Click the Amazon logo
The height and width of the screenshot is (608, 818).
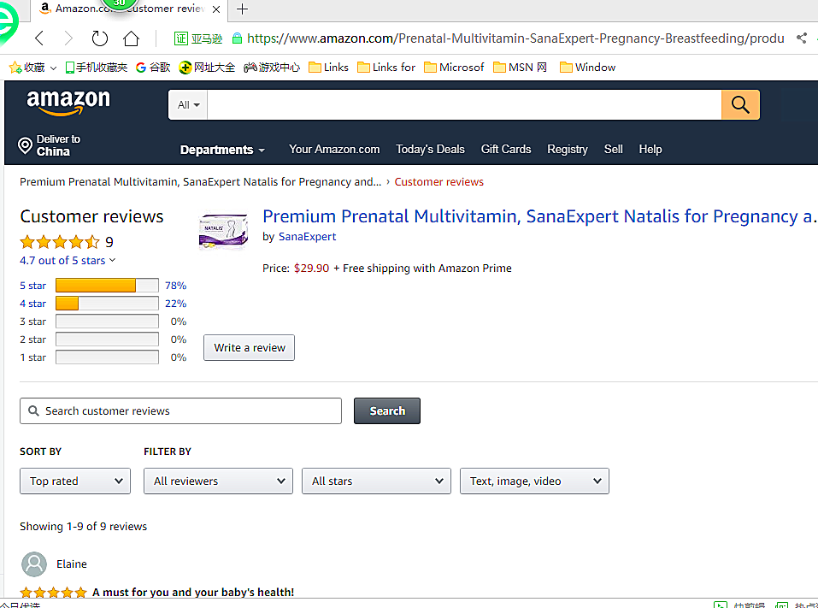tap(68, 103)
